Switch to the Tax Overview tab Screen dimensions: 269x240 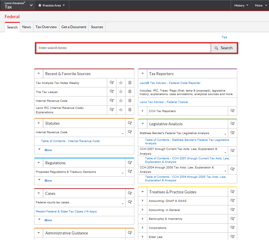(46, 27)
